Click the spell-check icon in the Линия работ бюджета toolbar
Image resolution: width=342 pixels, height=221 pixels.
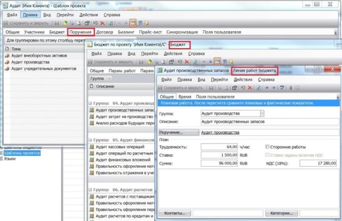tap(282, 88)
